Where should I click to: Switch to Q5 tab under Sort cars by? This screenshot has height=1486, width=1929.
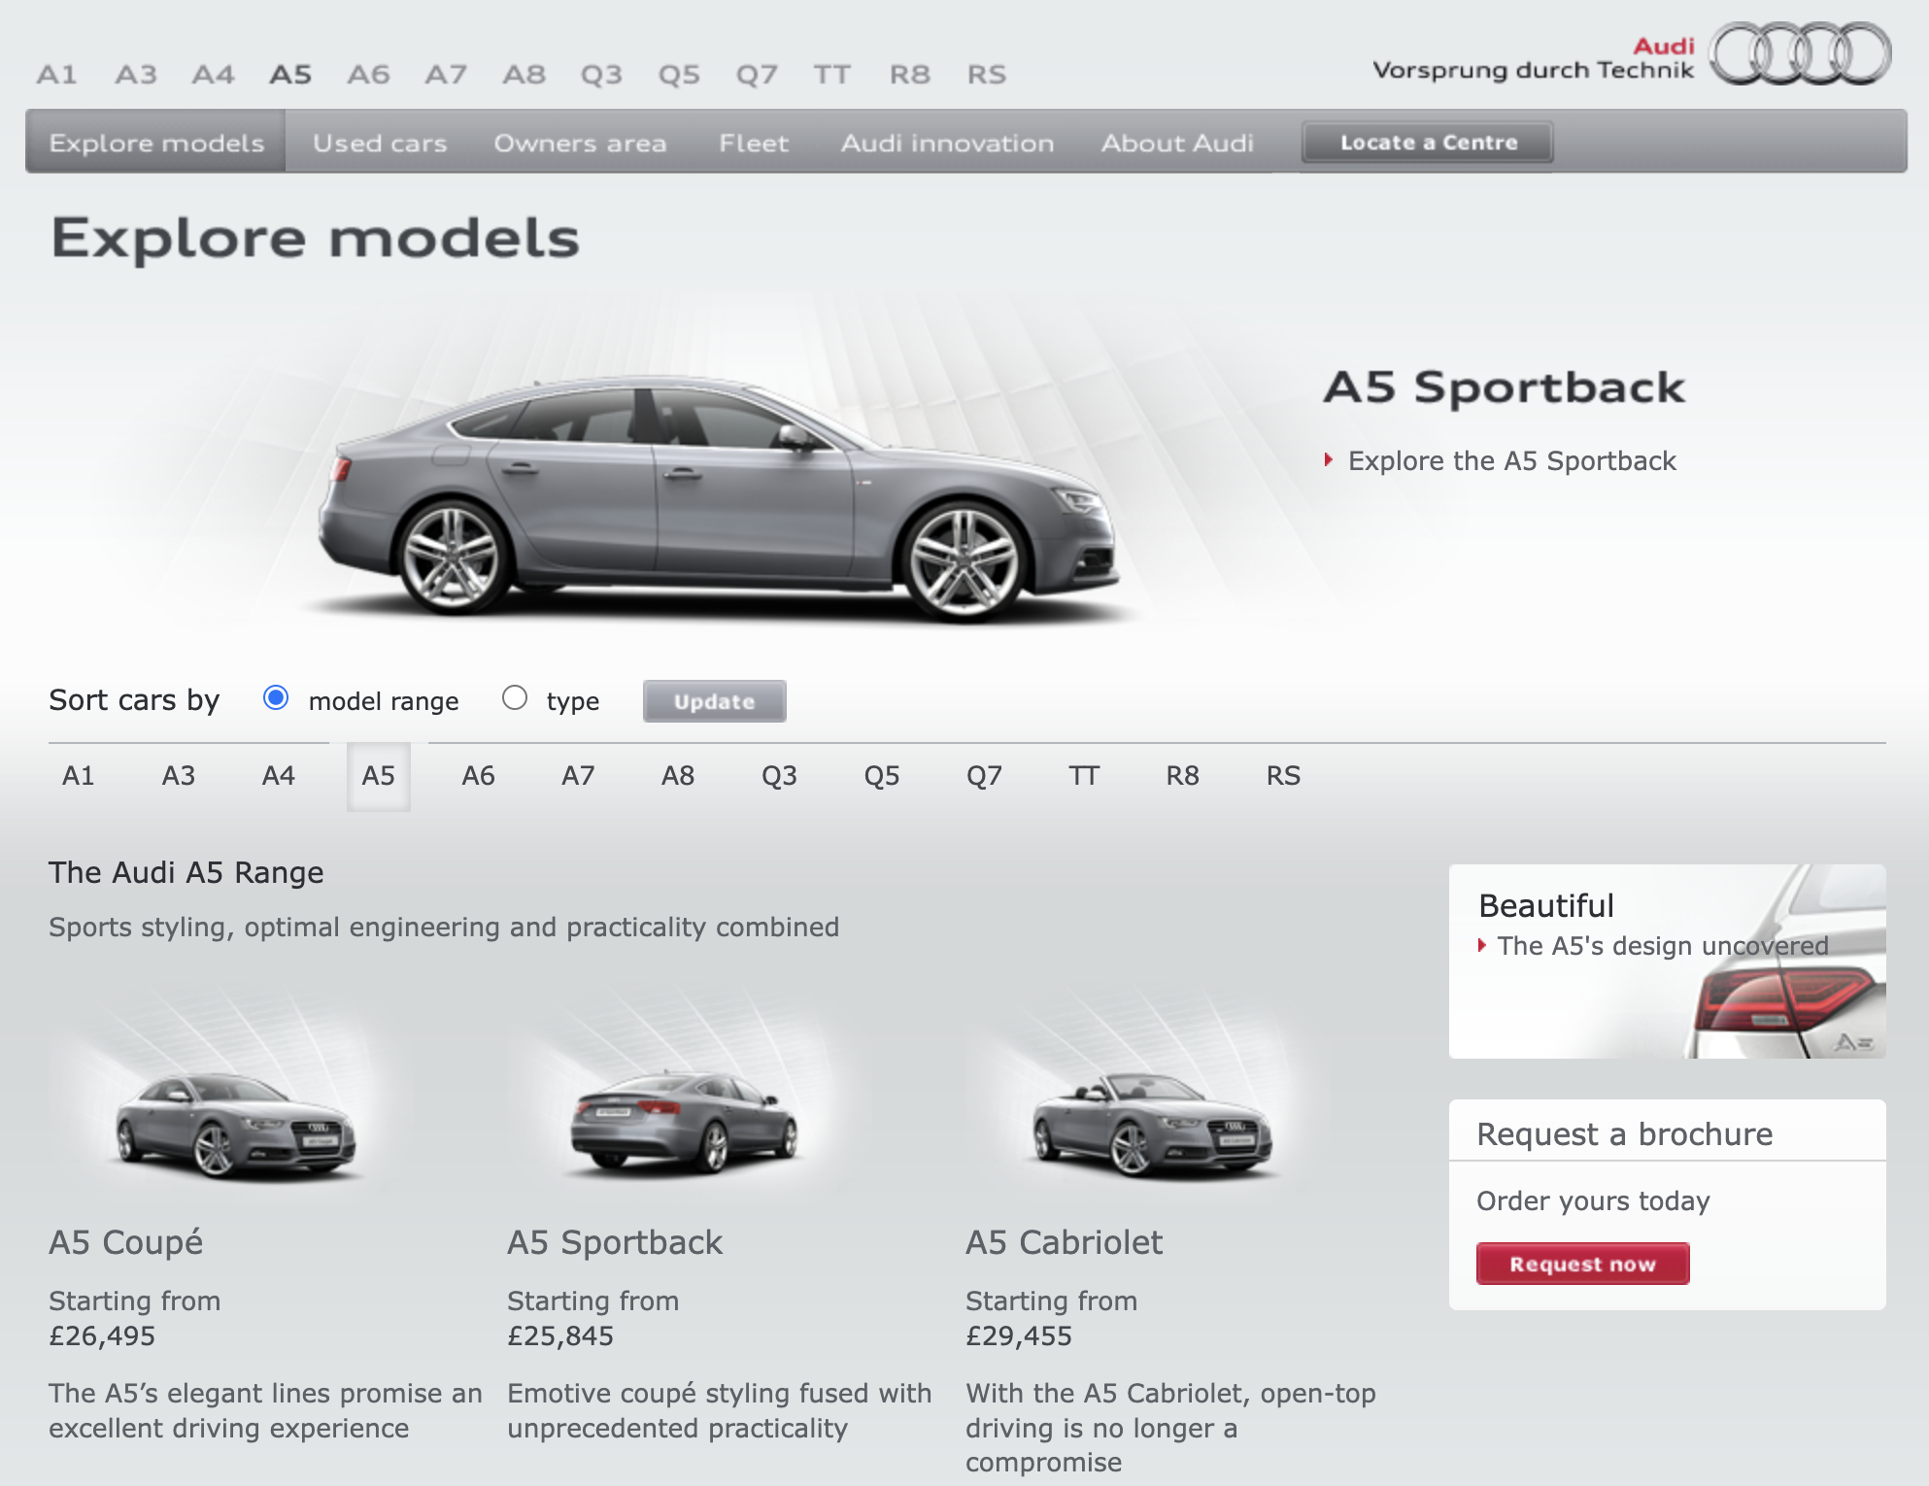coord(882,775)
